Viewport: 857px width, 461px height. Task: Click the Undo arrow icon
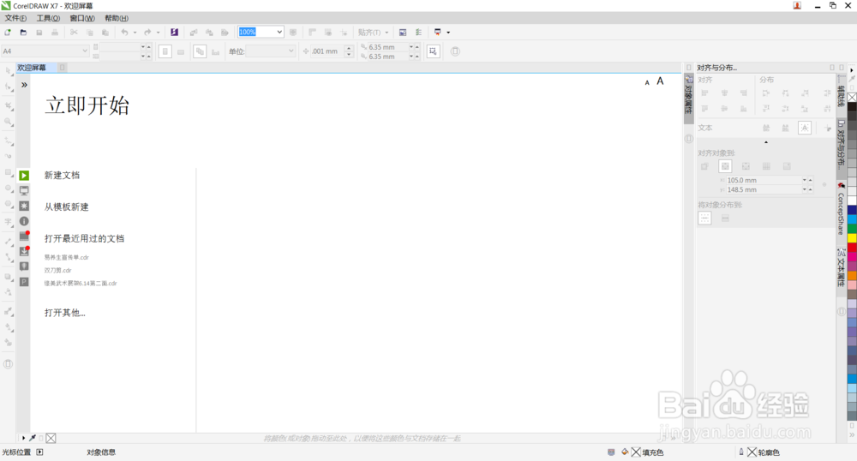(x=124, y=33)
